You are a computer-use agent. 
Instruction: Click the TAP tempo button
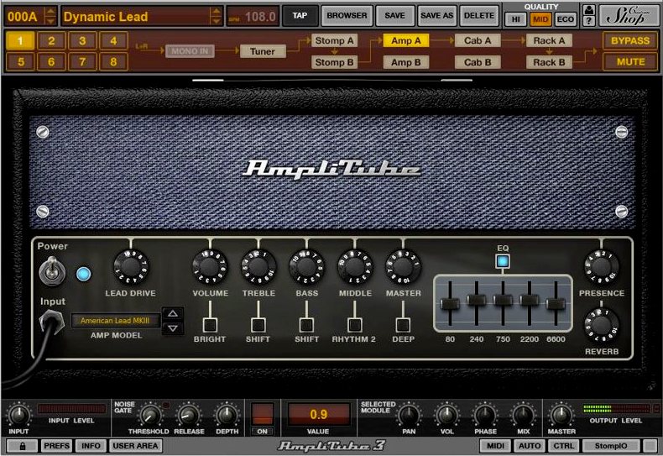(x=300, y=16)
